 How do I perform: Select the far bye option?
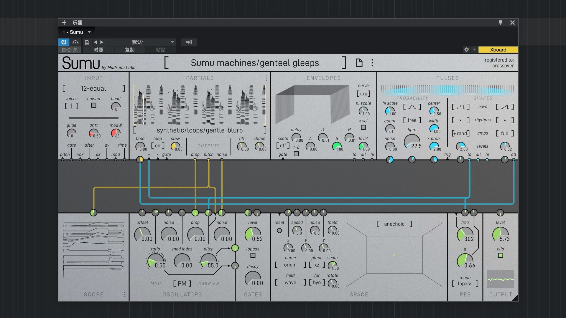point(317,282)
